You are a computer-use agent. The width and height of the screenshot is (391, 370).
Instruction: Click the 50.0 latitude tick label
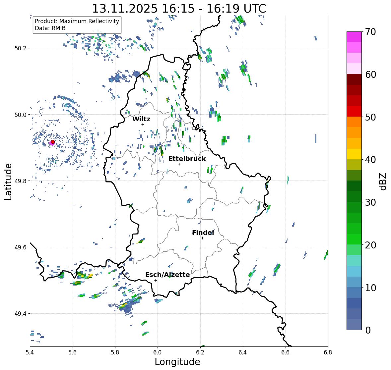21,115
